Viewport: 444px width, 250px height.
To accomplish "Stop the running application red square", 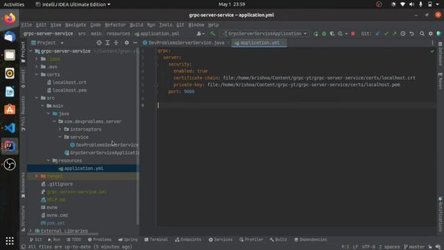I will (353, 34).
